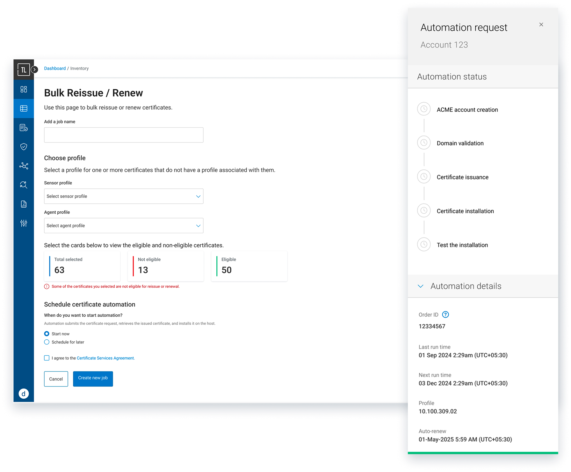Choose the Schedule for later radio option
Viewport: 571px width, 472px height.
tap(47, 342)
